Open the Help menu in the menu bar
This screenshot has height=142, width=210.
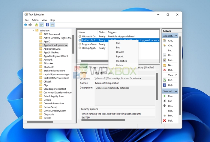pyautogui.click(x=52, y=20)
